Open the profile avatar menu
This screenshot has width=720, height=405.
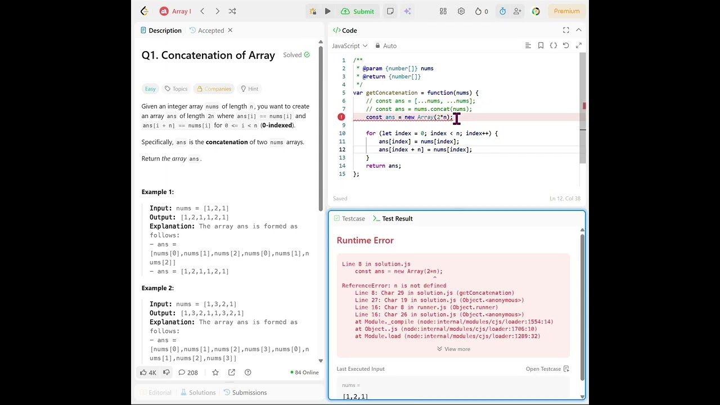pyautogui.click(x=535, y=11)
